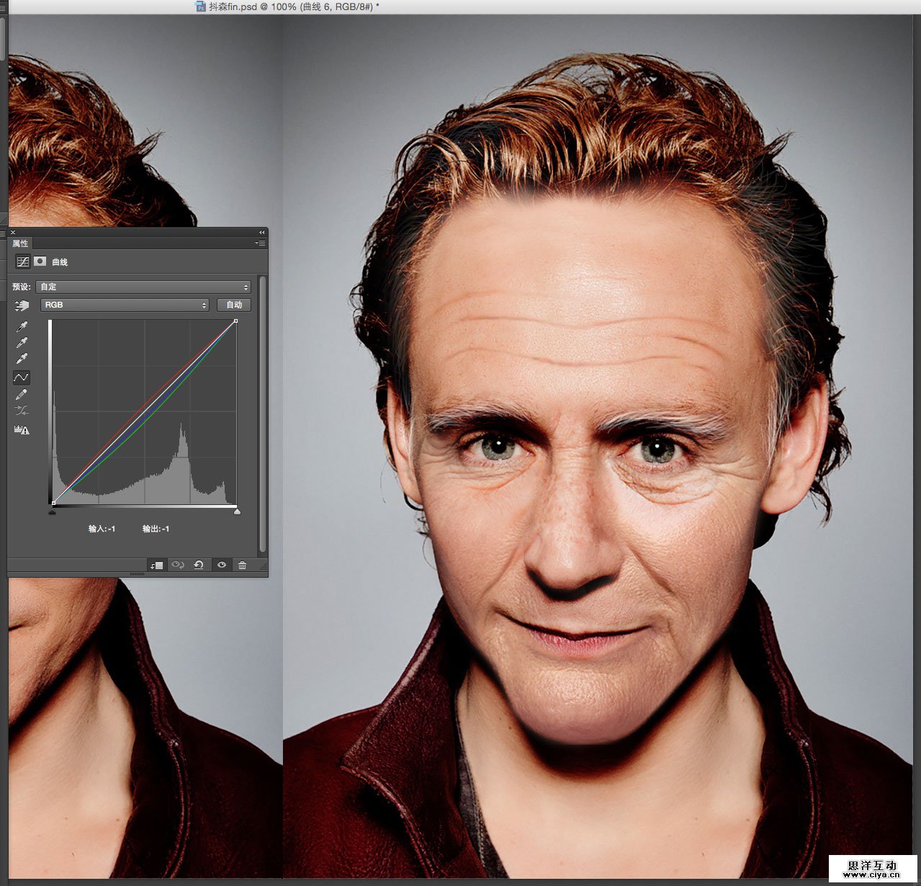The height and width of the screenshot is (886, 921).
Task: Open the 预设 preset dropdown
Action: click(143, 287)
